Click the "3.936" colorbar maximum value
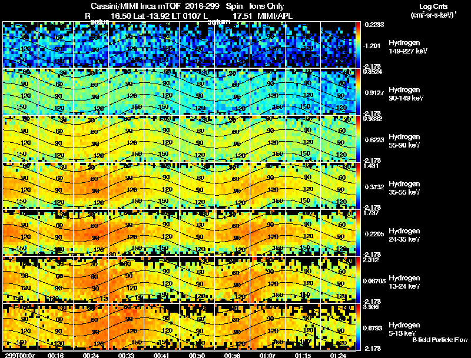471x358 pixels. click(372, 307)
